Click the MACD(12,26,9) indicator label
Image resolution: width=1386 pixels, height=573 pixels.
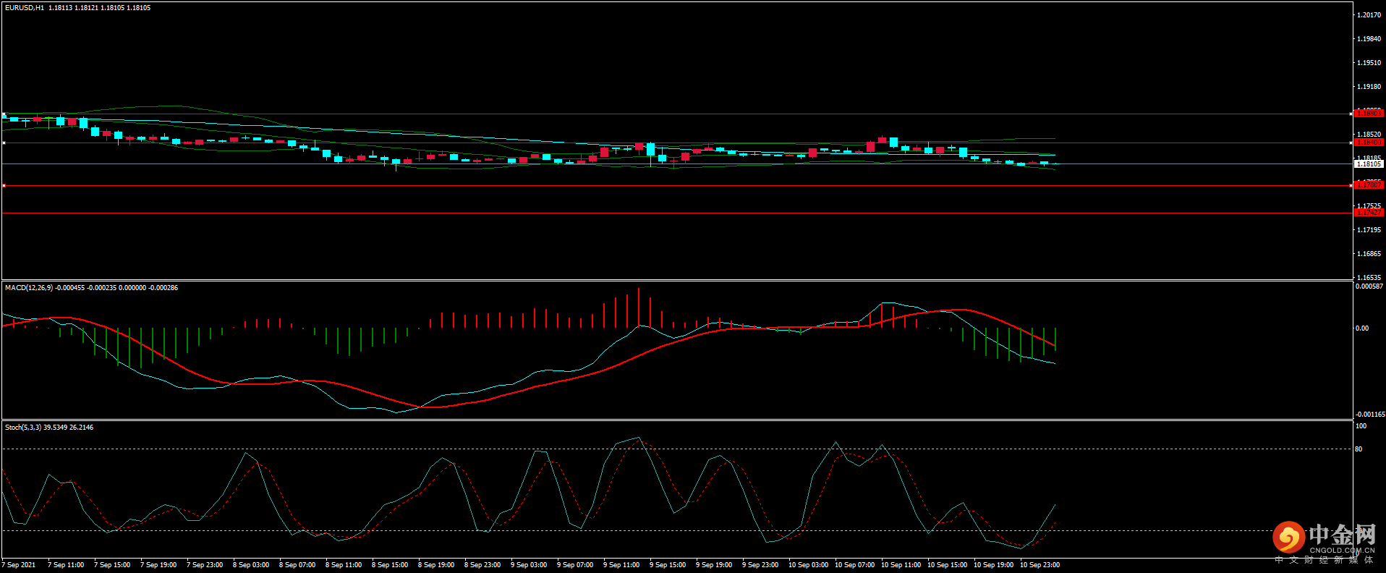pos(29,288)
